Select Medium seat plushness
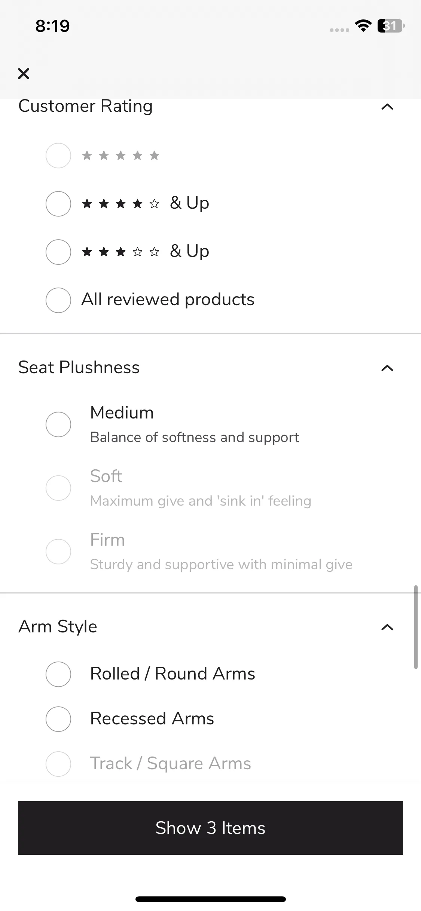Image resolution: width=421 pixels, height=911 pixels. [58, 424]
